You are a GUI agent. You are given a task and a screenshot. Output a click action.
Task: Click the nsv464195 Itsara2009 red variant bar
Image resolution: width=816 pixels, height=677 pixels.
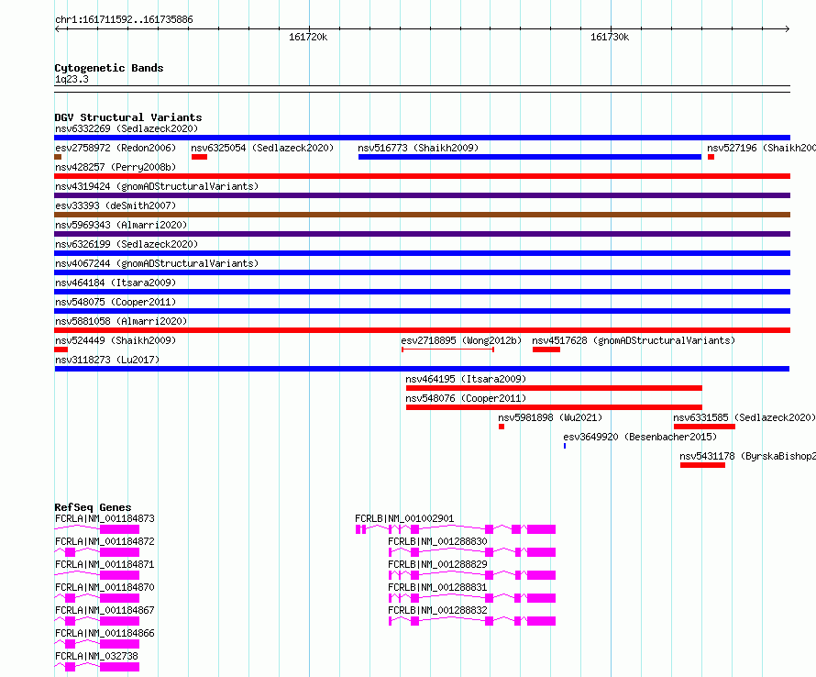554,388
